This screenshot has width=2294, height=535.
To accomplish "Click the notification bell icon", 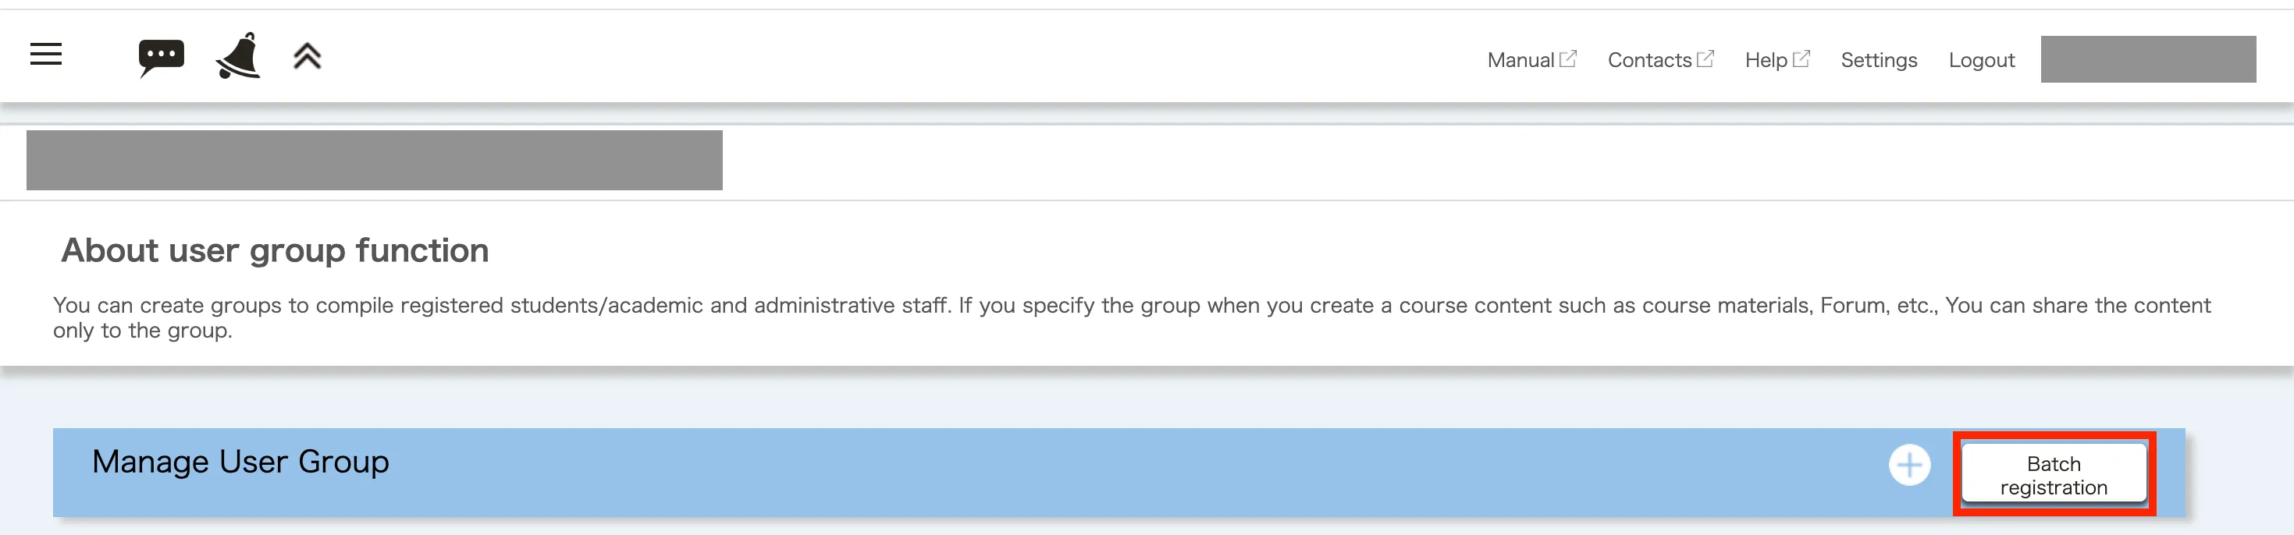I will pos(239,57).
